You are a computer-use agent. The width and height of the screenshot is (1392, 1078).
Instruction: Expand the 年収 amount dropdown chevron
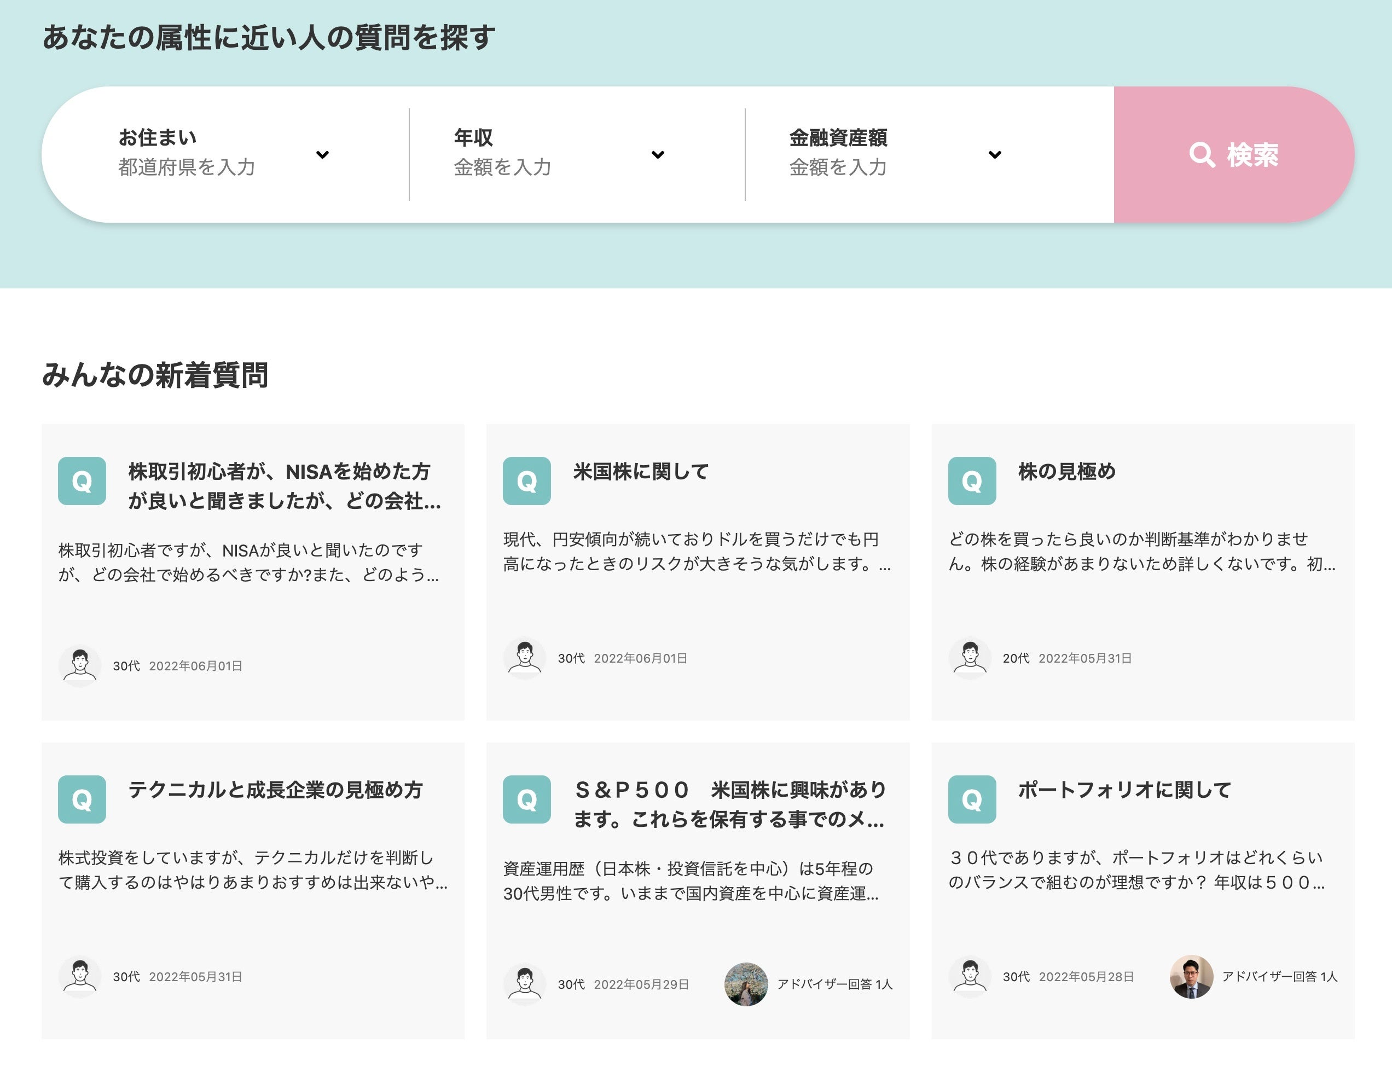tap(658, 154)
